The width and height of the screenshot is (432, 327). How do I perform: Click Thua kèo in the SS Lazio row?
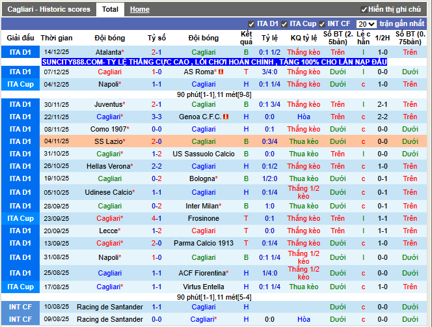coord(304,141)
